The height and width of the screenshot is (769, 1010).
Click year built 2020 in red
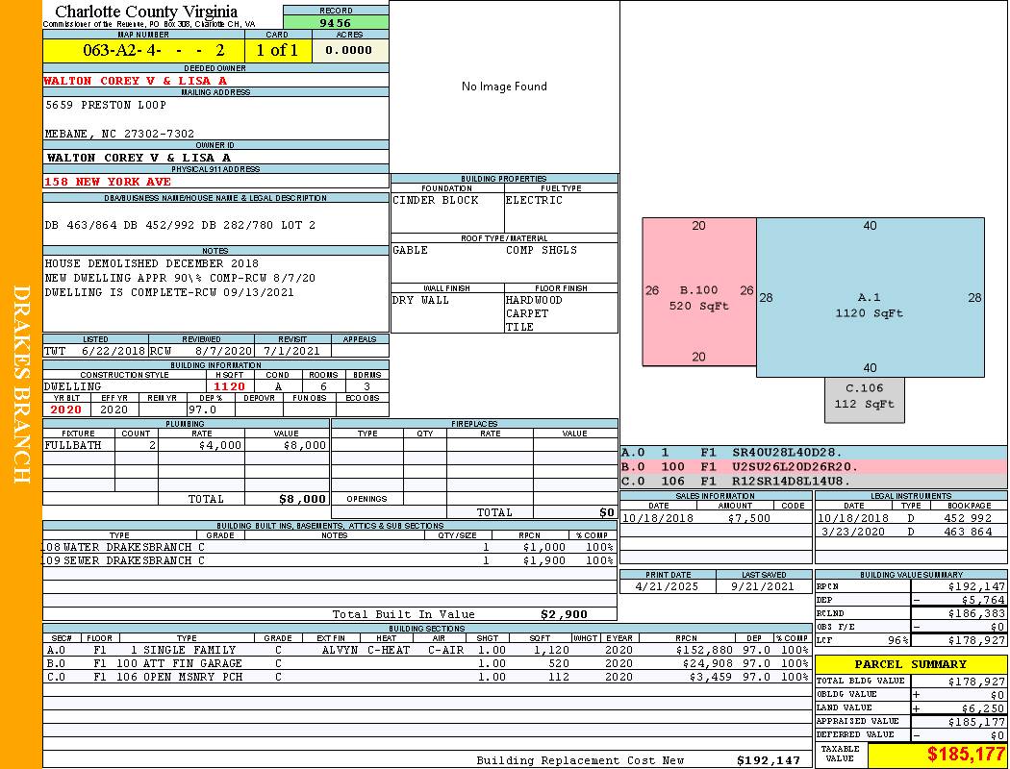coord(66,409)
